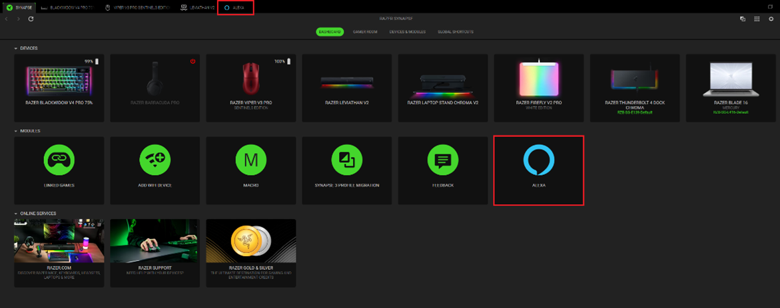The width and height of the screenshot is (780, 308).
Task: Open the Razer Support tile
Action: pyautogui.click(x=155, y=253)
